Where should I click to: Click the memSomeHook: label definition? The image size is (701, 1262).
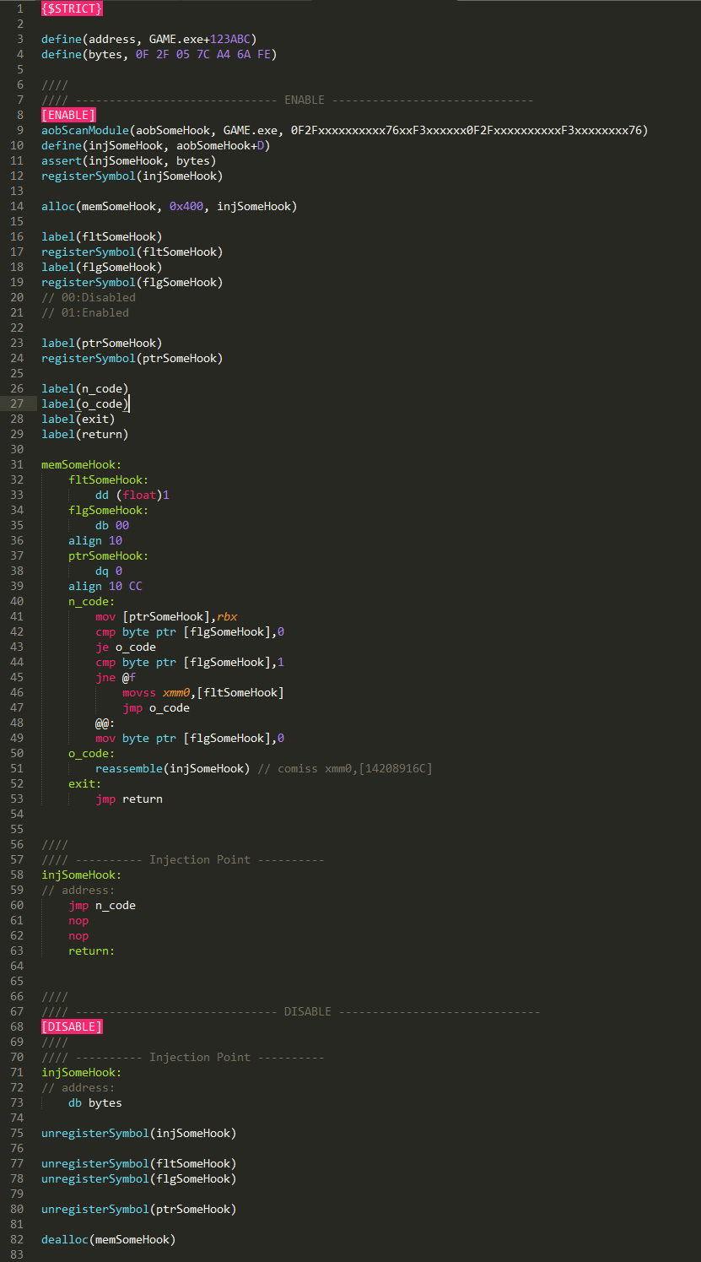tap(81, 464)
